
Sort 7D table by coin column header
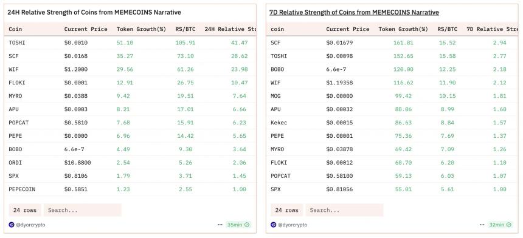[277, 29]
